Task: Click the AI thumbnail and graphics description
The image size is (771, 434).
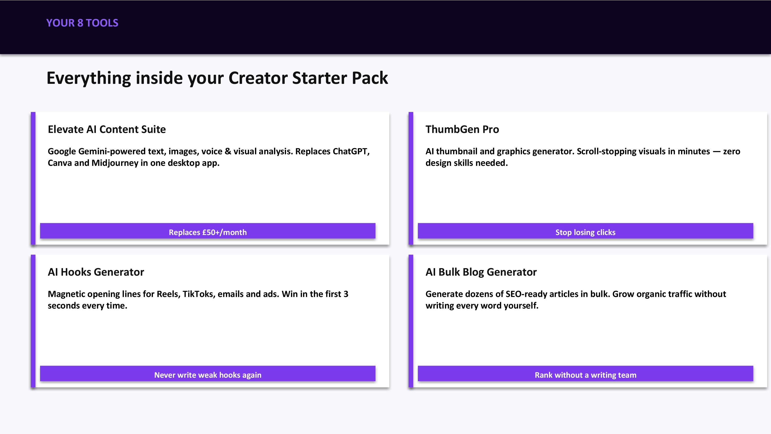Action: (x=583, y=157)
